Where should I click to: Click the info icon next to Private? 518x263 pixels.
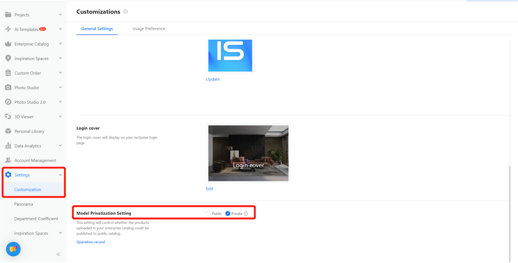coord(246,214)
